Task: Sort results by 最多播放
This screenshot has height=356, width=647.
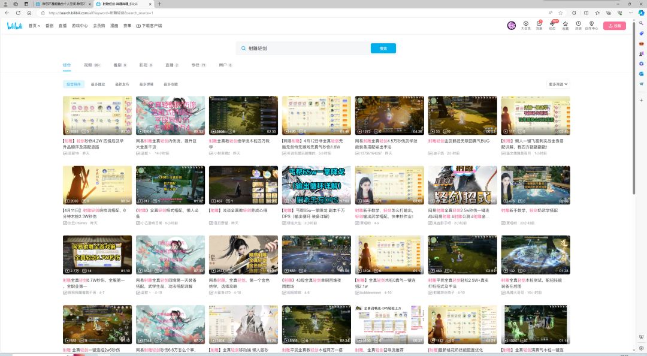Action: pyautogui.click(x=98, y=84)
